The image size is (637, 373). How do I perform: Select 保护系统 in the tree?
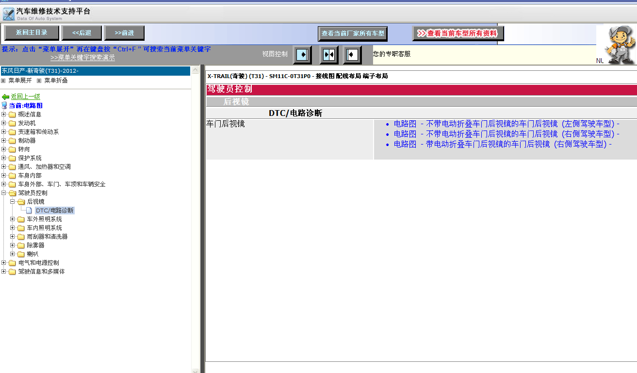click(30, 158)
